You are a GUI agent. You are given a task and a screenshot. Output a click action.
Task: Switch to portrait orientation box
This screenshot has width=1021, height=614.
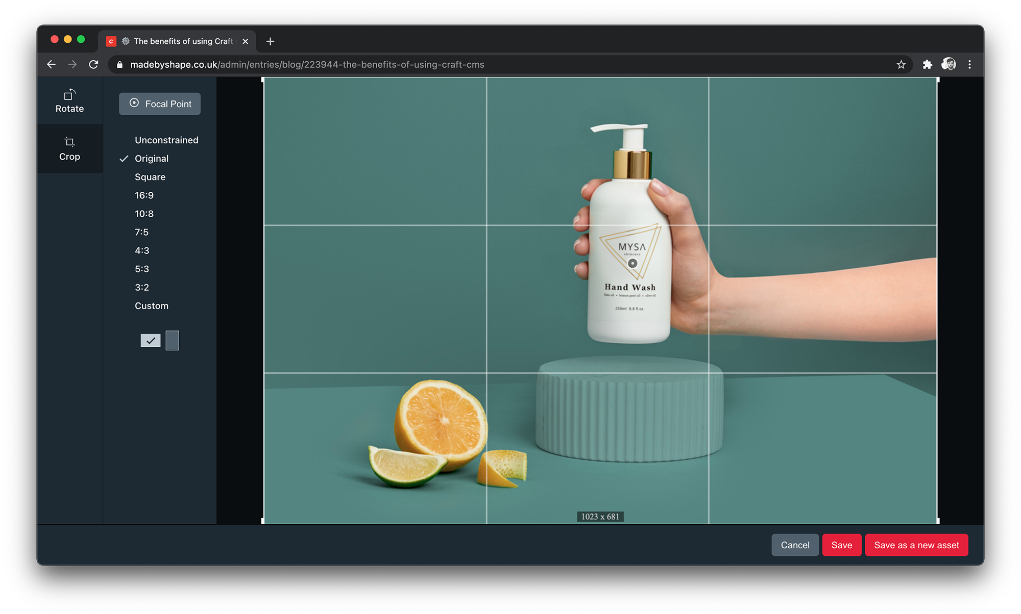pyautogui.click(x=173, y=341)
